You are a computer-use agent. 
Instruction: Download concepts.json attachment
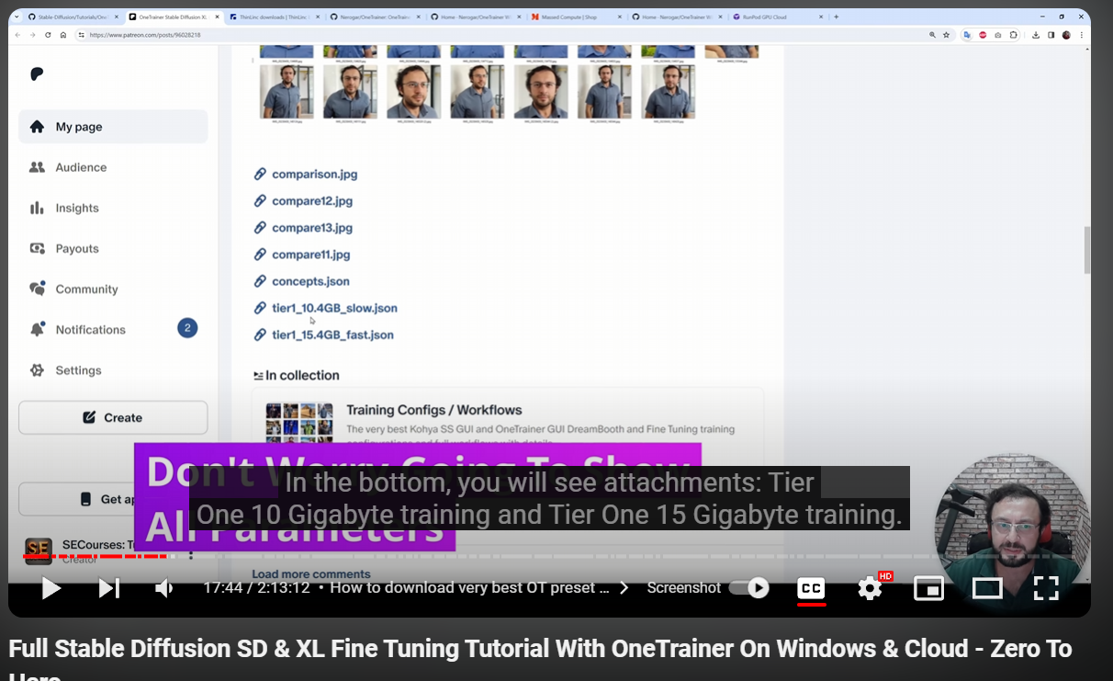coord(310,281)
